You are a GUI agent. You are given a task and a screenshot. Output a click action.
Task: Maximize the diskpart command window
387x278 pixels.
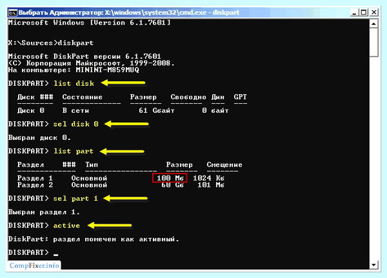(x=364, y=12)
